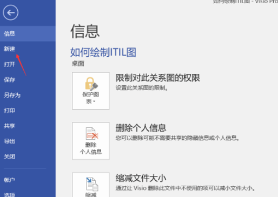This screenshot has height=197, width=278.
Task: Select 信息 in the sidebar
Action: [28, 33]
